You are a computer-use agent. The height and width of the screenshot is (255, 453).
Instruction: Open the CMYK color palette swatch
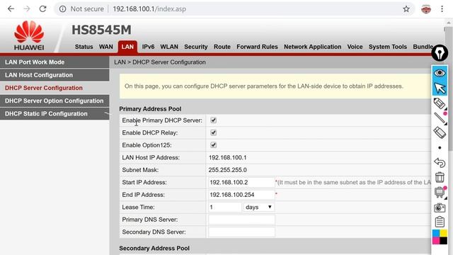tap(440, 237)
